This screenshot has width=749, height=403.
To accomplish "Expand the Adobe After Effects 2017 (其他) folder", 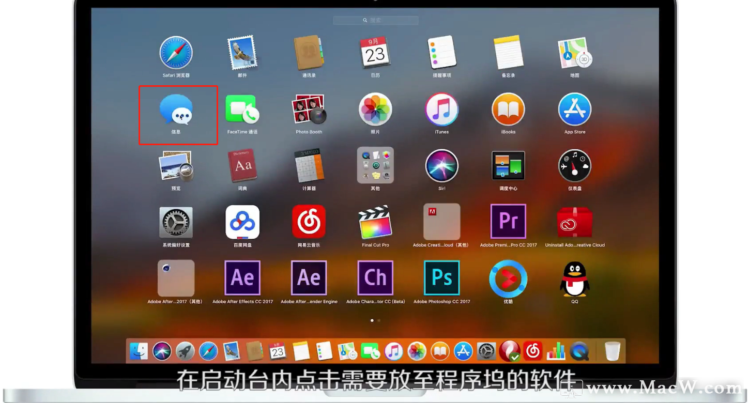I will pyautogui.click(x=176, y=278).
